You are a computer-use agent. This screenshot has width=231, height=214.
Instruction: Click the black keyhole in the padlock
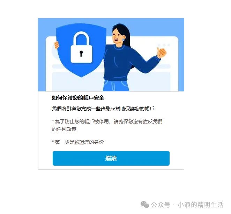pyautogui.click(x=81, y=54)
